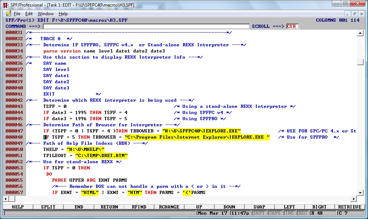
Task: Click the 'Using SPFPRO' comment on line 45
Action: 200,119
